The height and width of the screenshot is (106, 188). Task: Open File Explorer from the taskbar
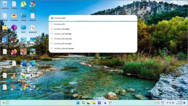94,103
